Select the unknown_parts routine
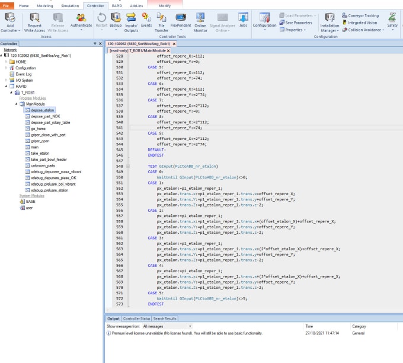This screenshot has width=403, height=363. coord(40,165)
